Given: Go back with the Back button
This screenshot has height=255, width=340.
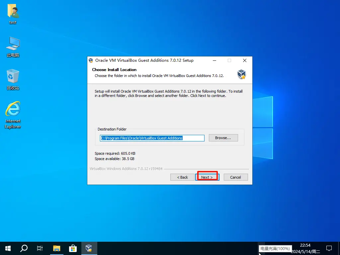Looking at the screenshot, I should coord(182,177).
